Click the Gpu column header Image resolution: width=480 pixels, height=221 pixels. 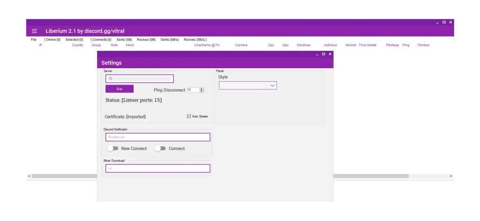click(x=285, y=45)
